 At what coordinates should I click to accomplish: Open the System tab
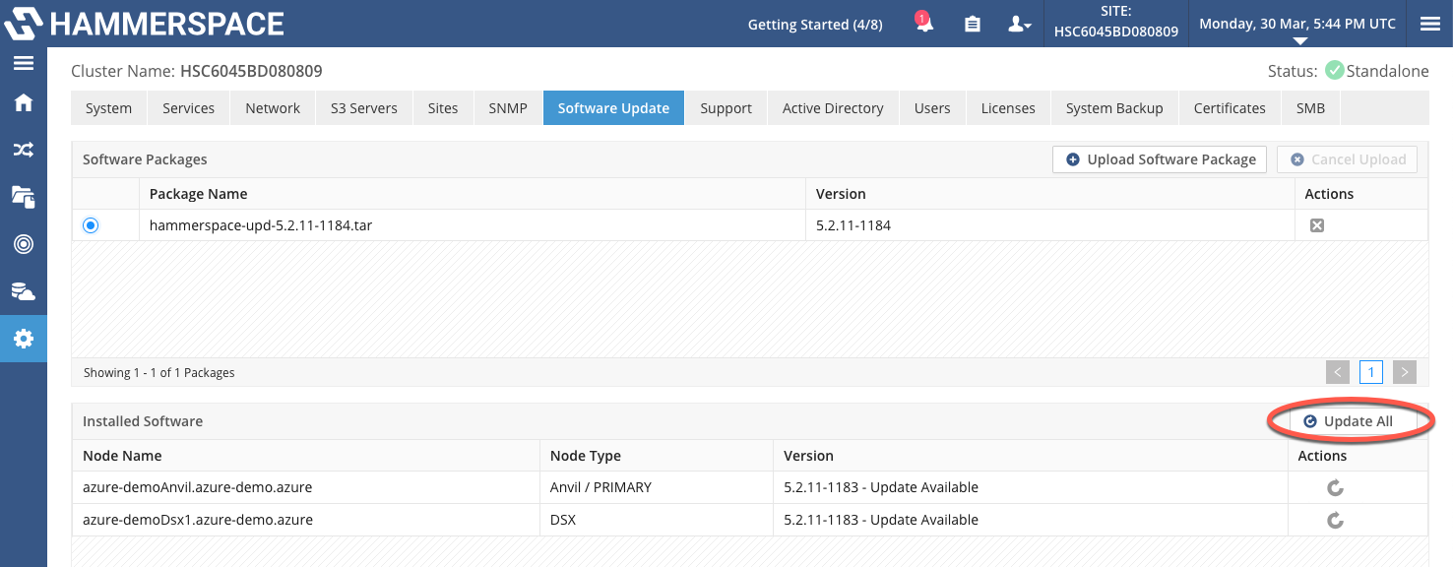108,108
